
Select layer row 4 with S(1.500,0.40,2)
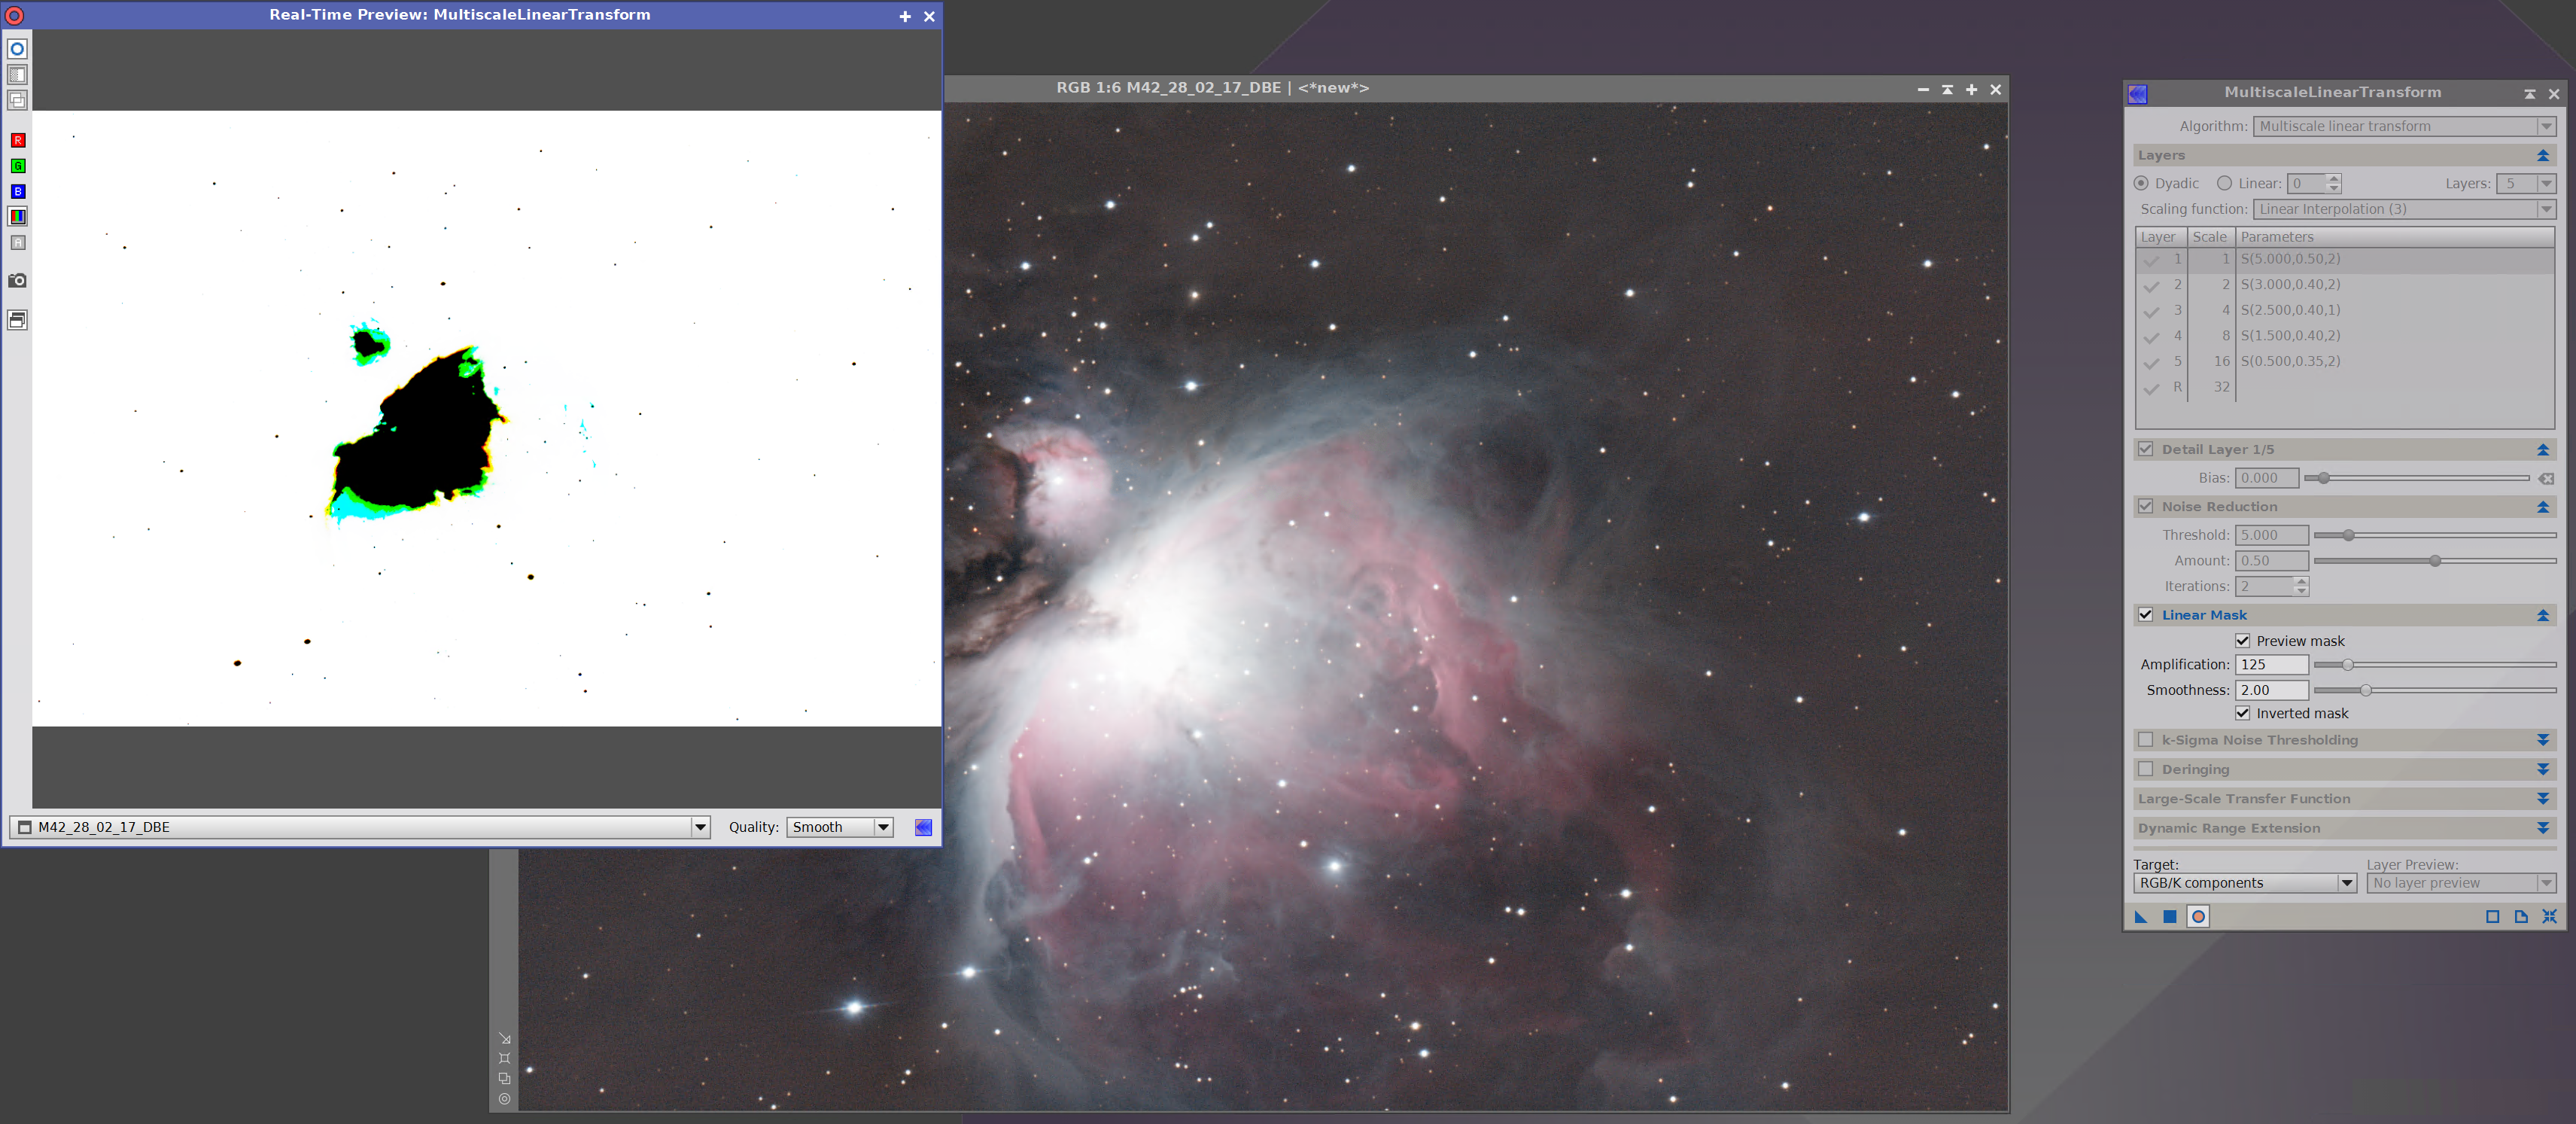[2345, 336]
